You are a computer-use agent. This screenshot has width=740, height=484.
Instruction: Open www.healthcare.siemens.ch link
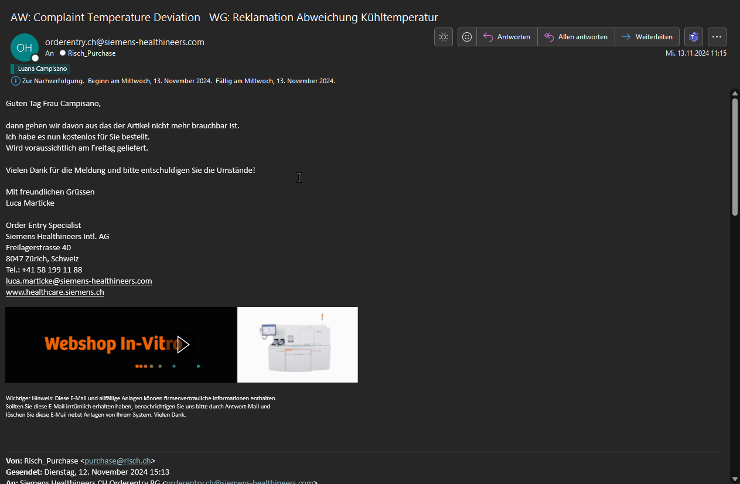point(55,292)
